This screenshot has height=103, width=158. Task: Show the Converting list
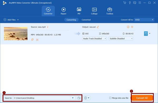pos(71,20)
